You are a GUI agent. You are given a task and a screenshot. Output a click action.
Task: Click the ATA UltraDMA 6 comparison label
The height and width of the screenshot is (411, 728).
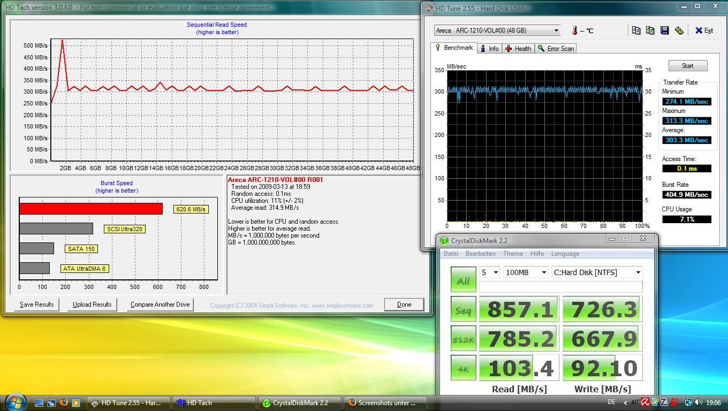85,269
